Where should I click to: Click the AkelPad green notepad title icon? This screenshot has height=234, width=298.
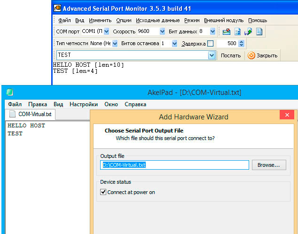pyautogui.click(x=10, y=92)
